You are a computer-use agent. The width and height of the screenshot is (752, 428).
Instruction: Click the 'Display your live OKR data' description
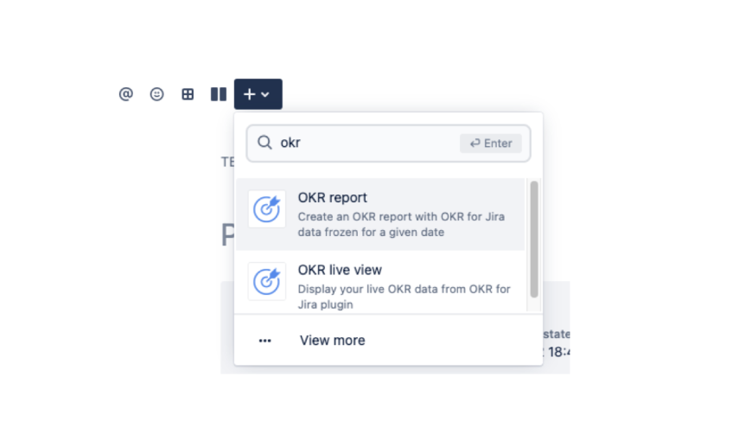(x=404, y=297)
